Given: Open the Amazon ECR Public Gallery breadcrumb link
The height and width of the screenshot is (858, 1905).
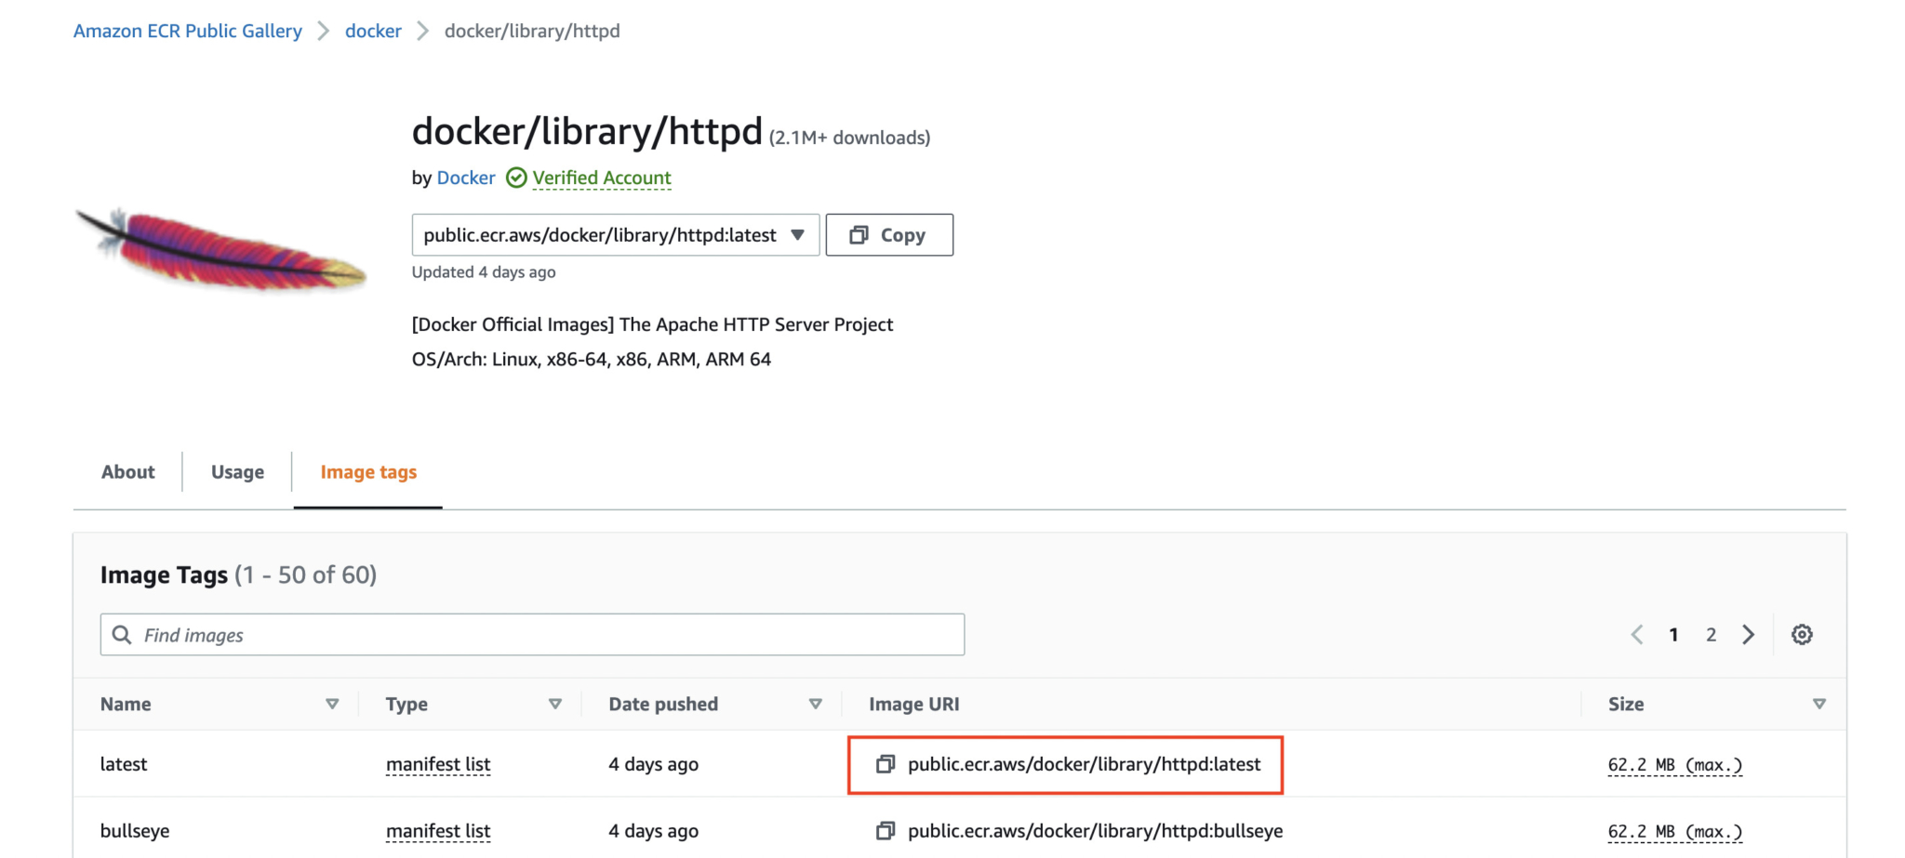Looking at the screenshot, I should (187, 31).
